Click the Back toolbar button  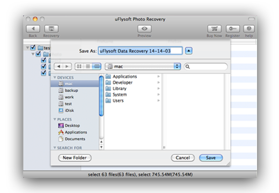[x=33, y=28]
